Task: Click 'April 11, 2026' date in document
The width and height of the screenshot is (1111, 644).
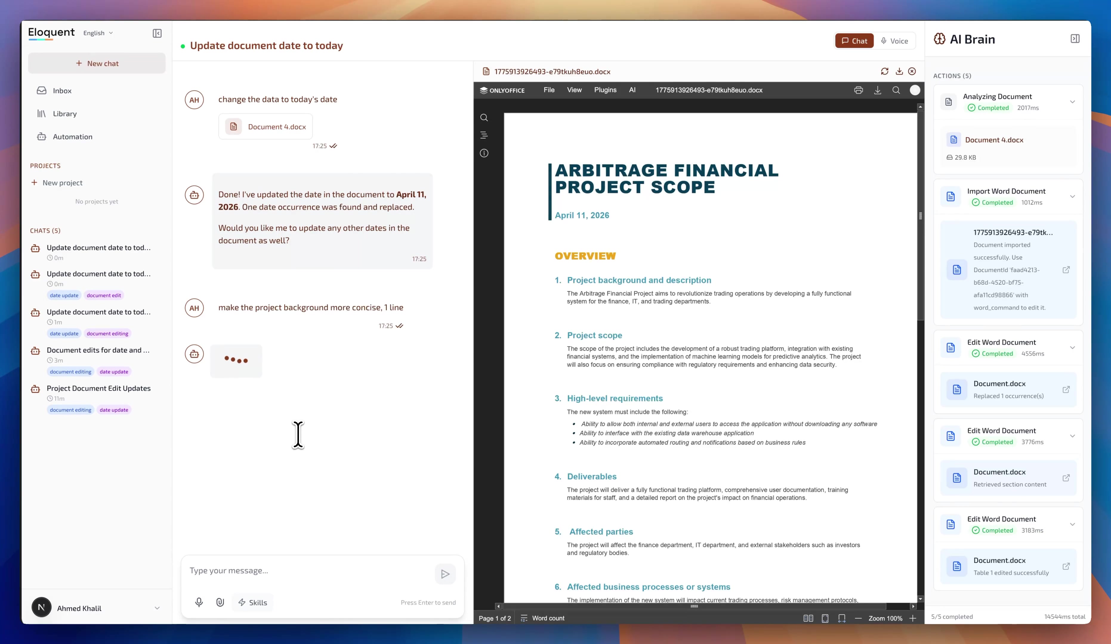Action: click(x=582, y=215)
